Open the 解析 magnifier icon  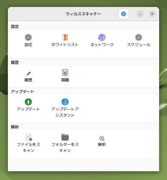[x=102, y=138]
